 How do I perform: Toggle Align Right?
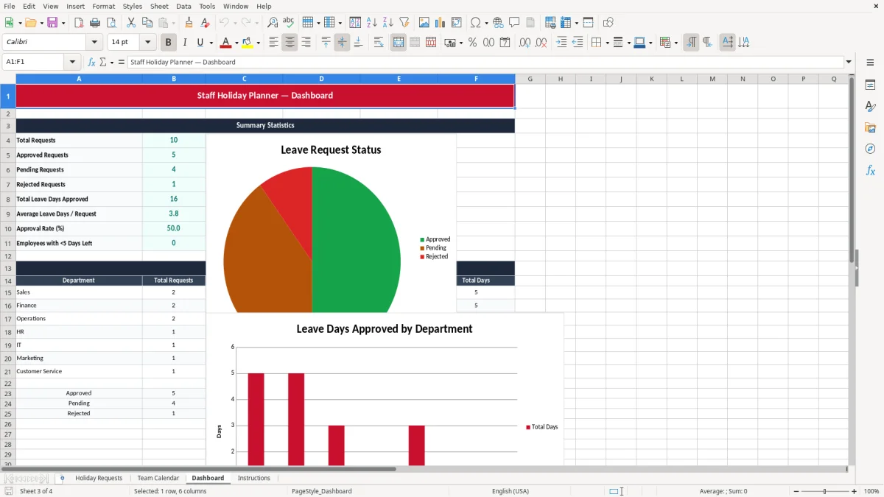tap(306, 43)
